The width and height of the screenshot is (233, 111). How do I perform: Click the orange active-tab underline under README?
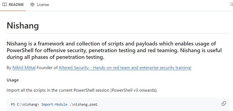pyautogui.click(x=13, y=10)
